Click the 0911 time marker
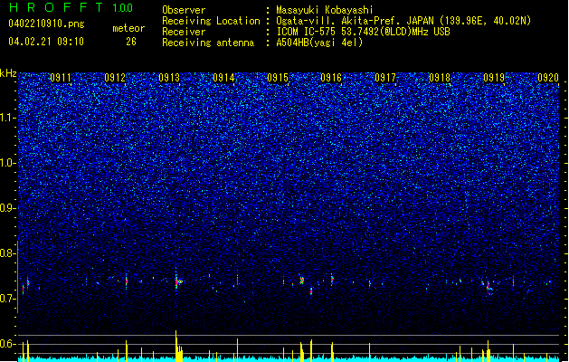The height and width of the screenshot is (362, 569). [61, 78]
